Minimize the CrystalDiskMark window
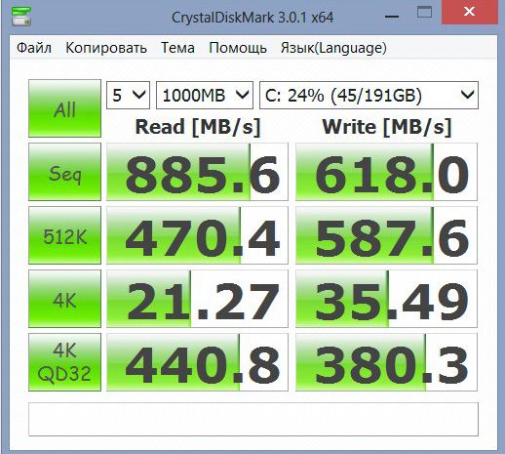505x454 pixels. coord(392,16)
